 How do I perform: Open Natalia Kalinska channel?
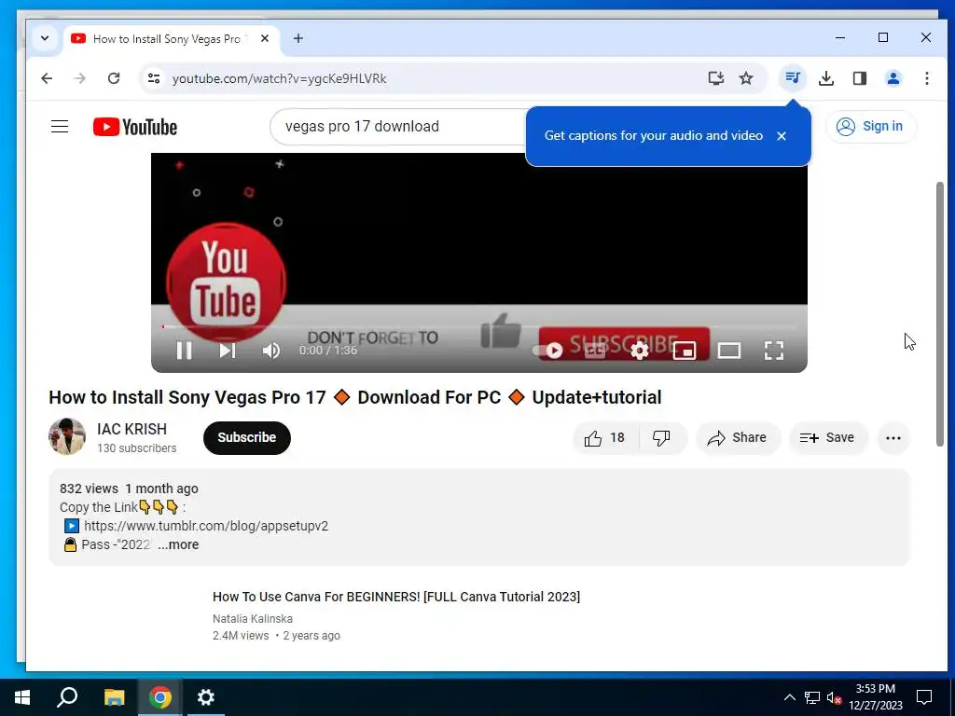(253, 619)
